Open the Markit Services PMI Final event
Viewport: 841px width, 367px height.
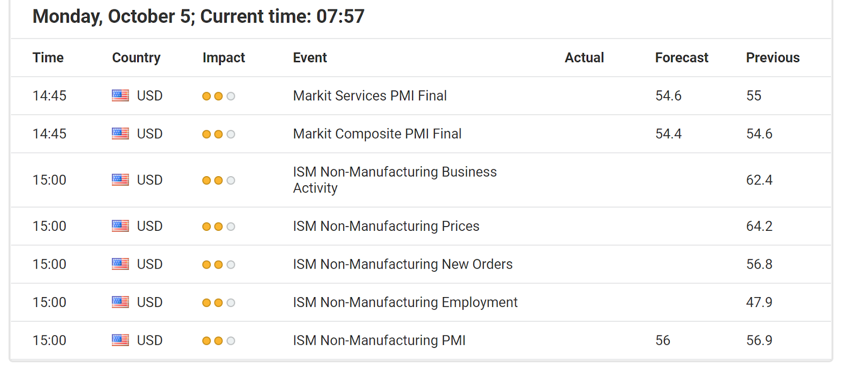click(370, 96)
